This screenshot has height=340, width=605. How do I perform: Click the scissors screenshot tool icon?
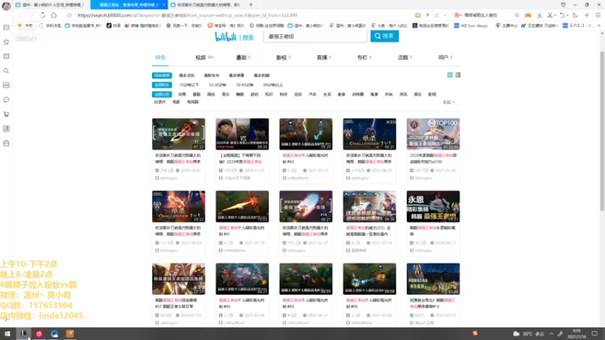click(550, 15)
